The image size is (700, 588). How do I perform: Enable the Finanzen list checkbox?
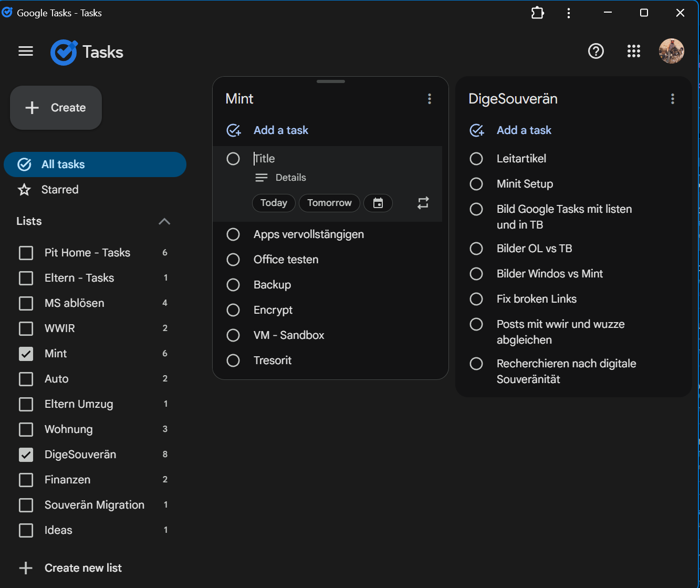26,480
